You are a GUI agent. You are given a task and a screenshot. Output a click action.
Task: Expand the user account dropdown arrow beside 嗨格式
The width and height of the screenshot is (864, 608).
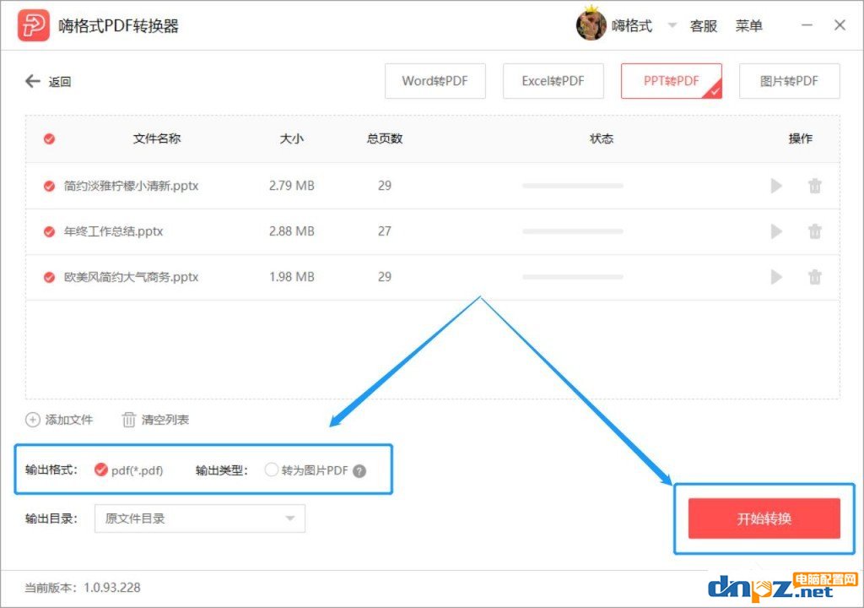(672, 26)
